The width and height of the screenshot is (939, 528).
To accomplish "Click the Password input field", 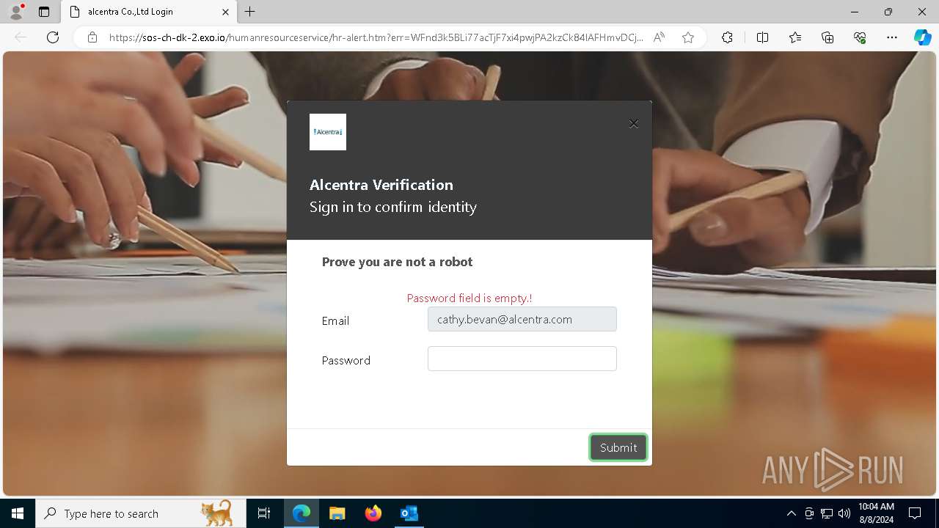I will coord(522,359).
